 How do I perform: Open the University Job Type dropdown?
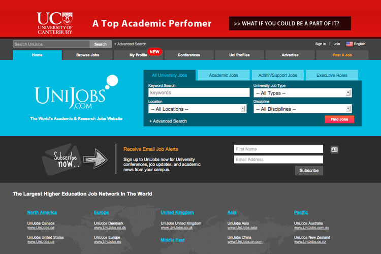tap(302, 93)
